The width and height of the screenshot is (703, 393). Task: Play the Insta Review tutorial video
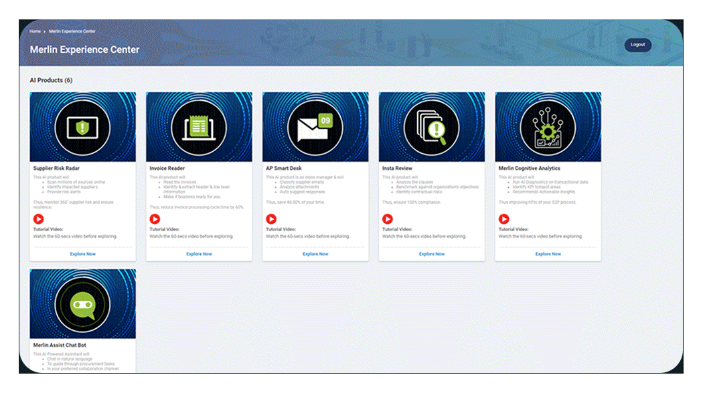pyautogui.click(x=388, y=219)
